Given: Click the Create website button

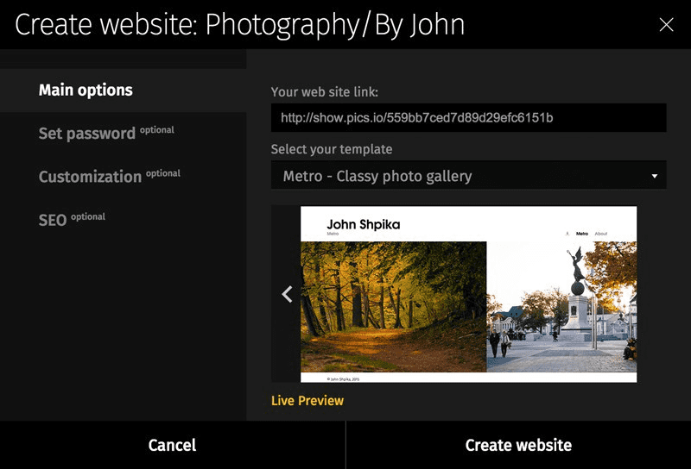Looking at the screenshot, I should [x=518, y=445].
